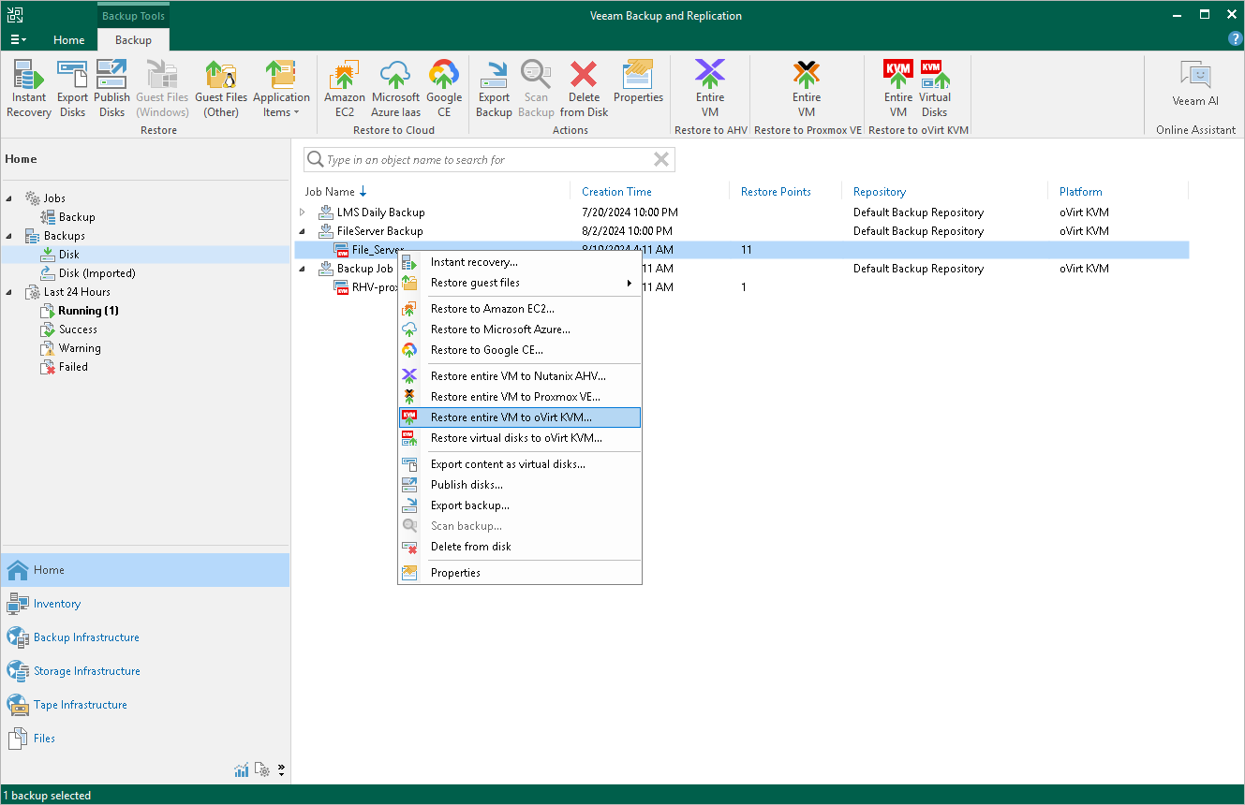This screenshot has height=805, width=1245.
Task: Open the Files view
Action: click(x=145, y=739)
